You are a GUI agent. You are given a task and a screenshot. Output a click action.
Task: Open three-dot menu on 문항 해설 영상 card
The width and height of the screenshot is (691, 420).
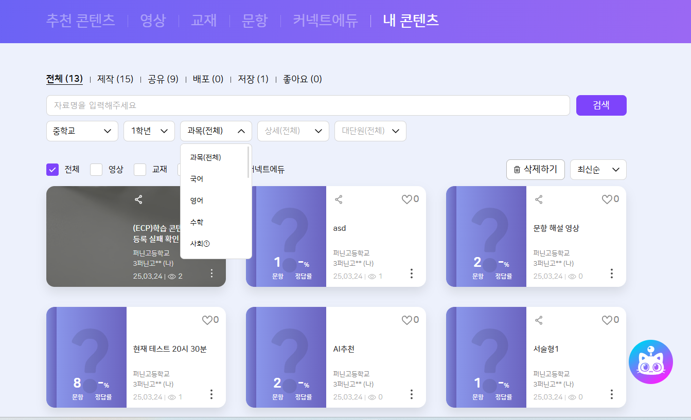click(611, 273)
